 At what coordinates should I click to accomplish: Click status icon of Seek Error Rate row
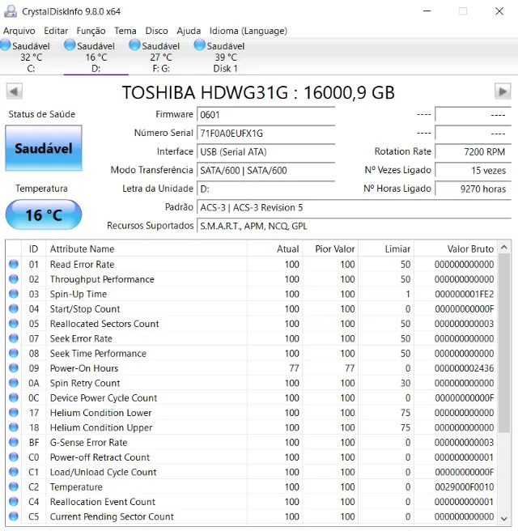point(14,338)
